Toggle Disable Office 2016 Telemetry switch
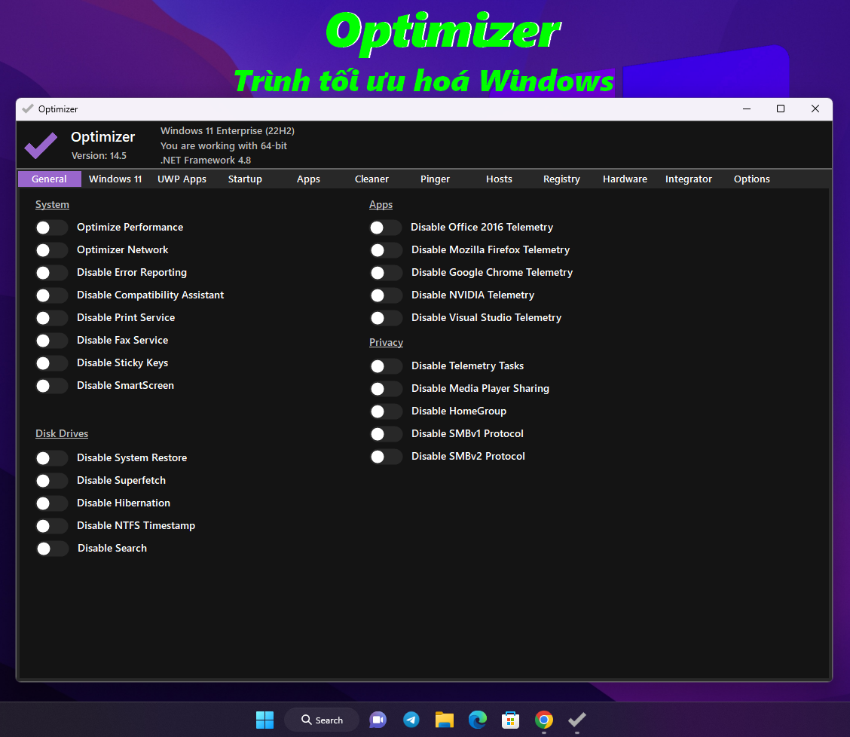The image size is (850, 737). tap(385, 228)
